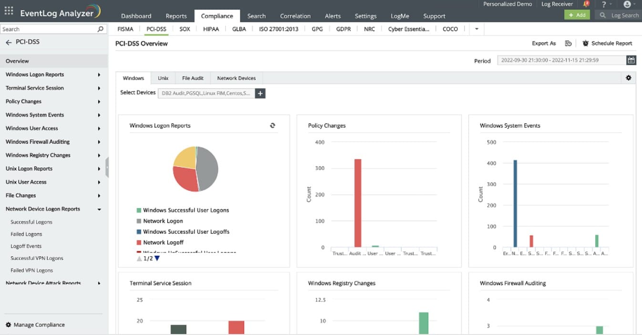Open Personalized Demo link
The width and height of the screenshot is (642, 335).
[x=507, y=4]
